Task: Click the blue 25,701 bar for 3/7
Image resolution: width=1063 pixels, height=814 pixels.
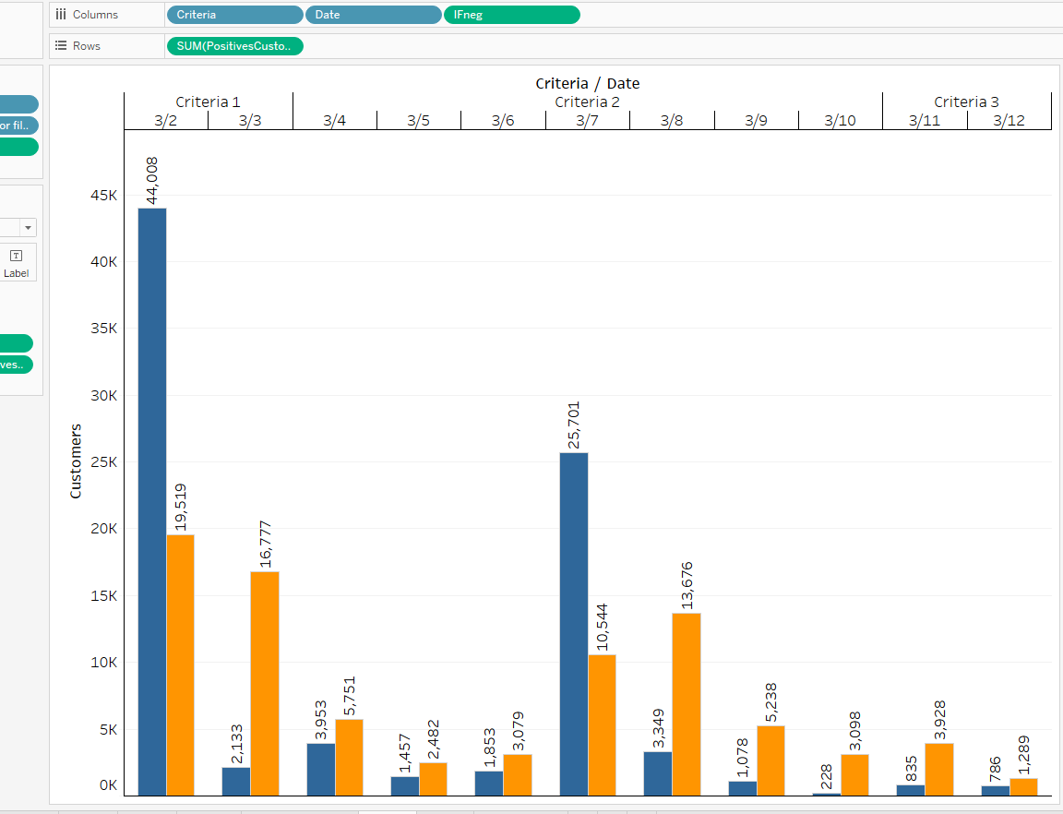Action: [x=573, y=623]
